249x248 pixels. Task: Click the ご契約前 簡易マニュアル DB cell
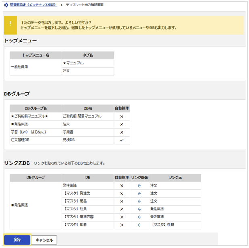point(88,117)
